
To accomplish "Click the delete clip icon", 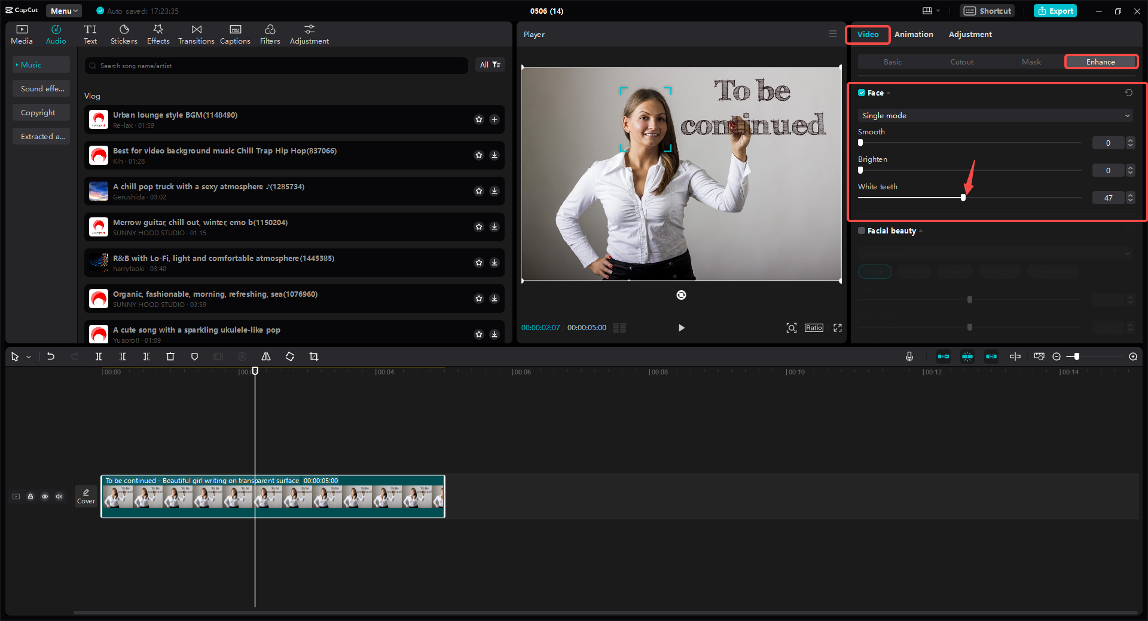I will click(x=170, y=356).
